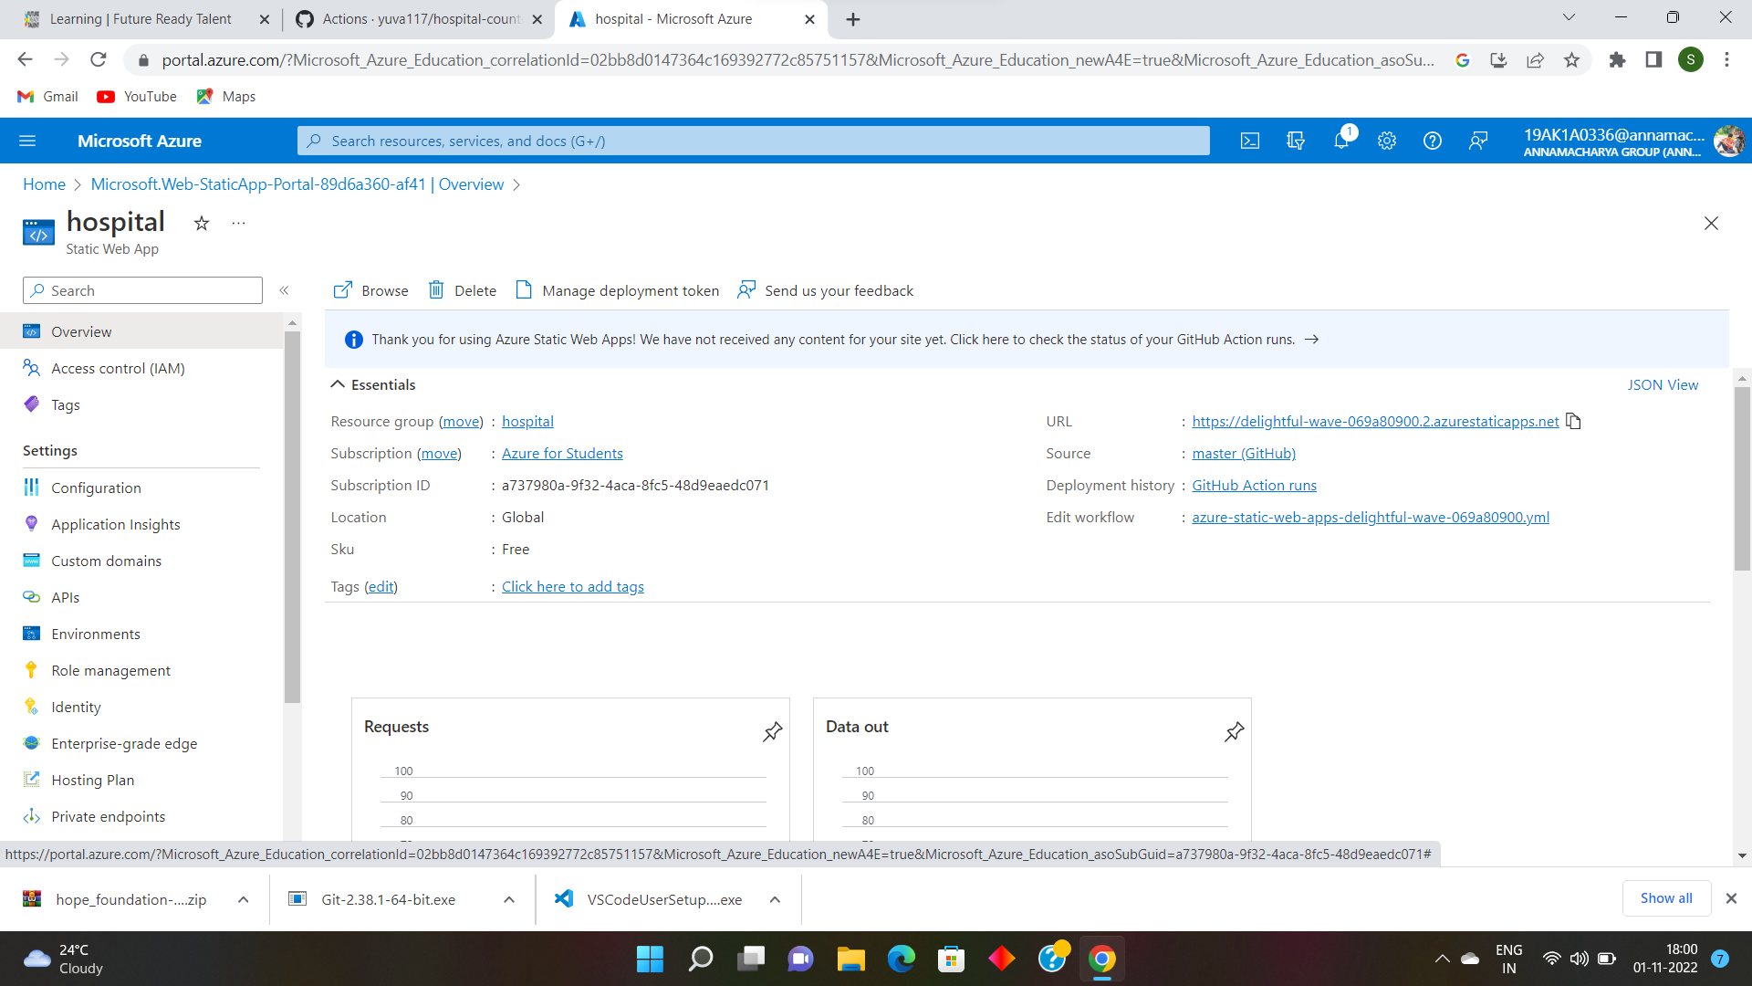Star hospital as a favorite resource

[201, 223]
